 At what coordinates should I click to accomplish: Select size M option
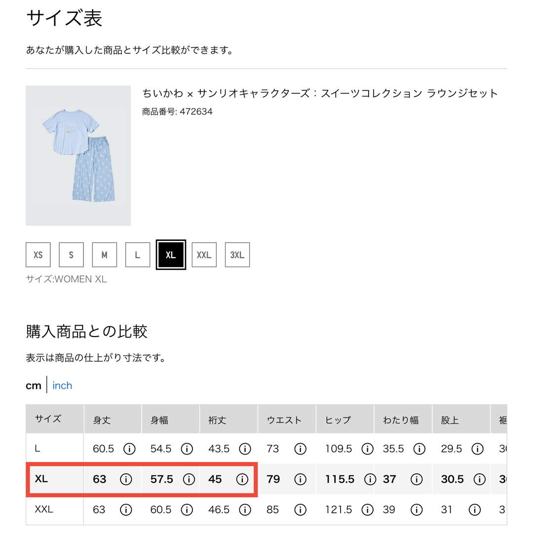104,255
